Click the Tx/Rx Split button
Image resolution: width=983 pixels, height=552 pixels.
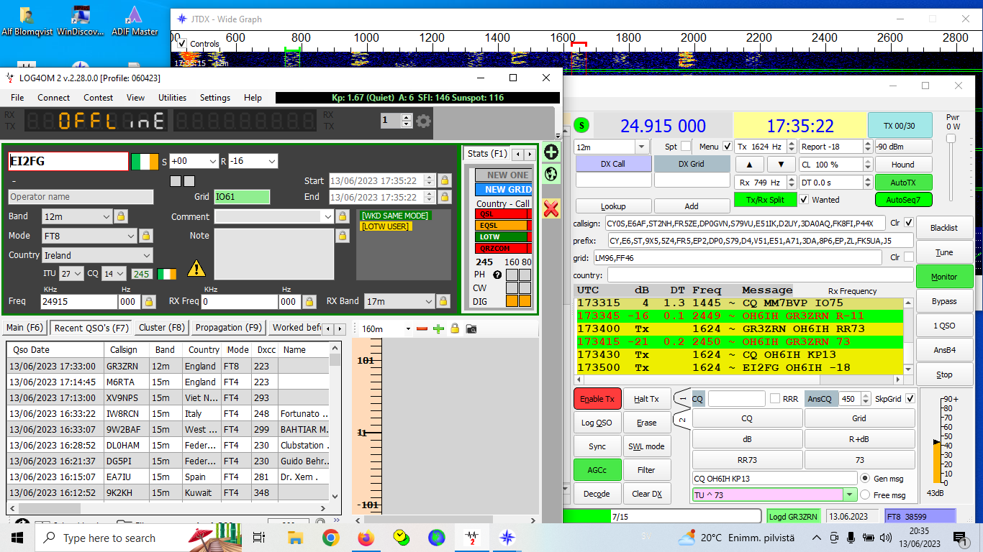(x=765, y=200)
